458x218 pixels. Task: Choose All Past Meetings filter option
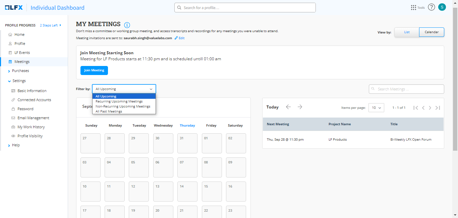pyautogui.click(x=109, y=111)
